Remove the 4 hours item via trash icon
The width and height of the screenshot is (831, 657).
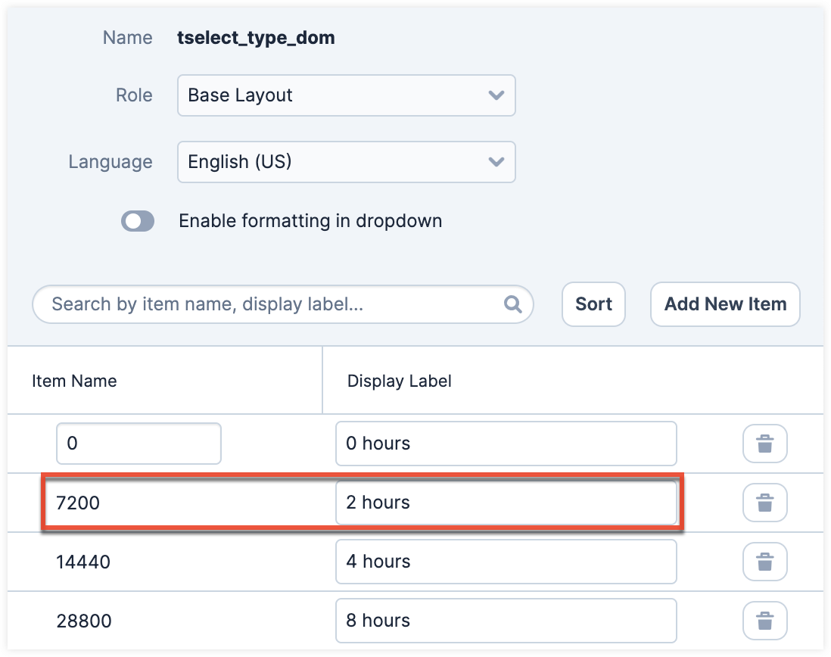click(765, 562)
